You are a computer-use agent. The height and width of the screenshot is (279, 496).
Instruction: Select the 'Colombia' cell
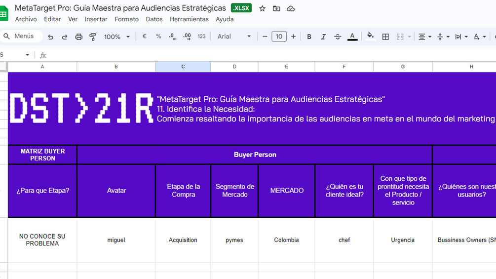(x=287, y=240)
